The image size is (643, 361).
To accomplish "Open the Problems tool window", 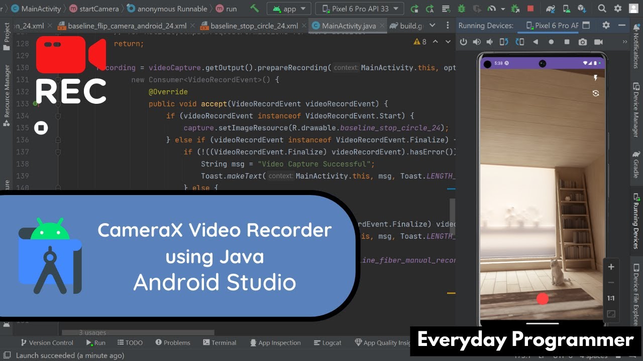I will click(173, 343).
